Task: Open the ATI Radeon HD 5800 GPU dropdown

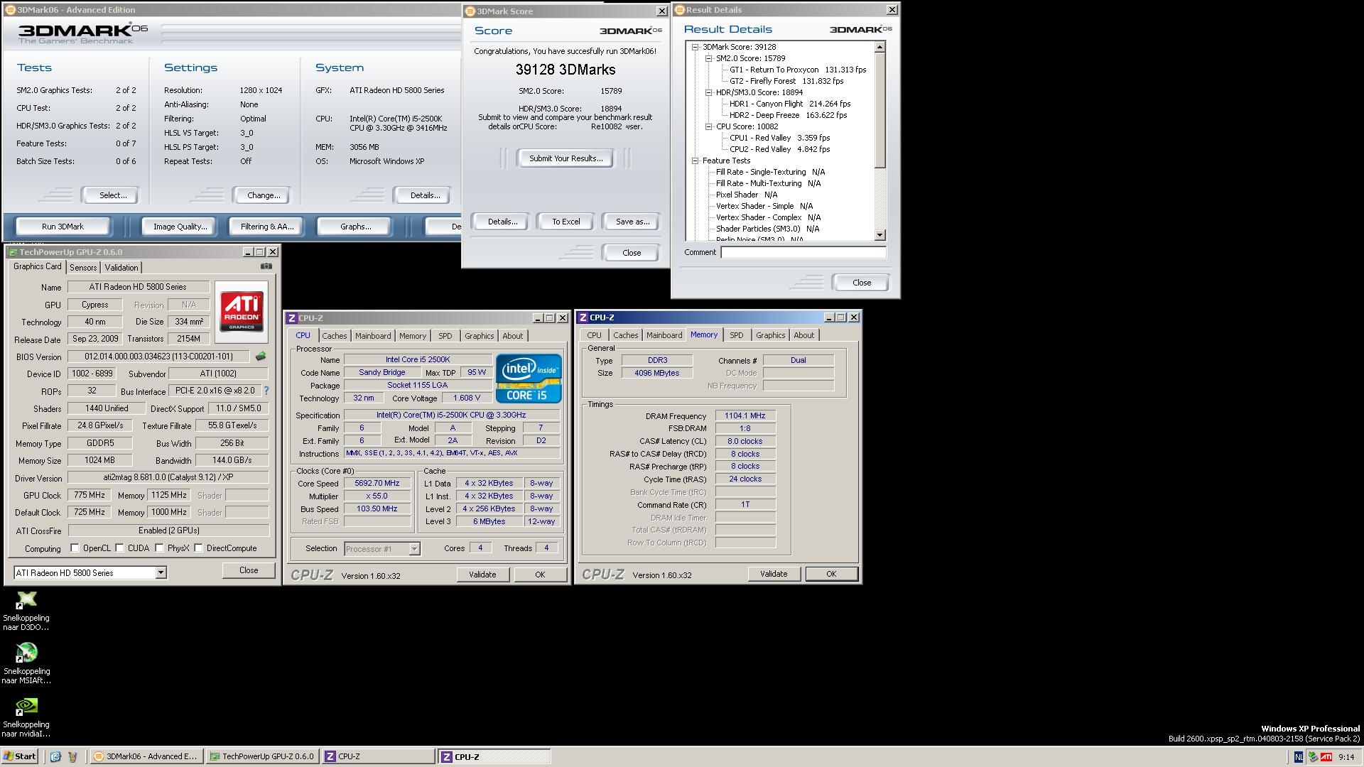Action: pos(161,572)
